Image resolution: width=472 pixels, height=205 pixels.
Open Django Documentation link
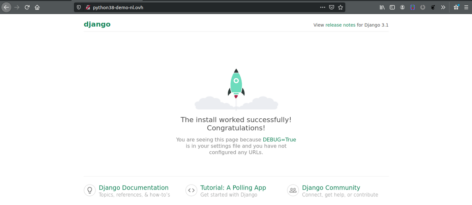[x=134, y=188]
